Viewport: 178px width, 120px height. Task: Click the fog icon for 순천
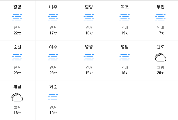pos(17,57)
